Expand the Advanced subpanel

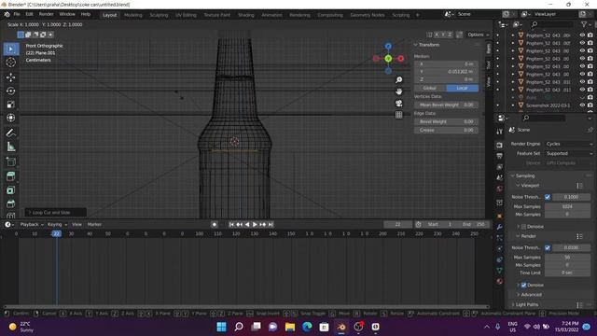pyautogui.click(x=531, y=295)
